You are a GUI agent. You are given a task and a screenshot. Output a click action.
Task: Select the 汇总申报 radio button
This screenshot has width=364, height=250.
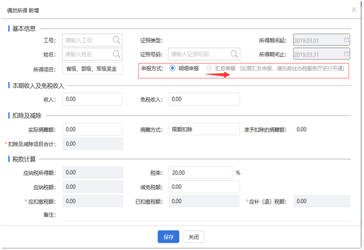coord(209,68)
